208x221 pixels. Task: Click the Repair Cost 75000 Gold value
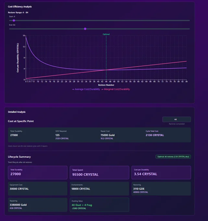point(107,135)
